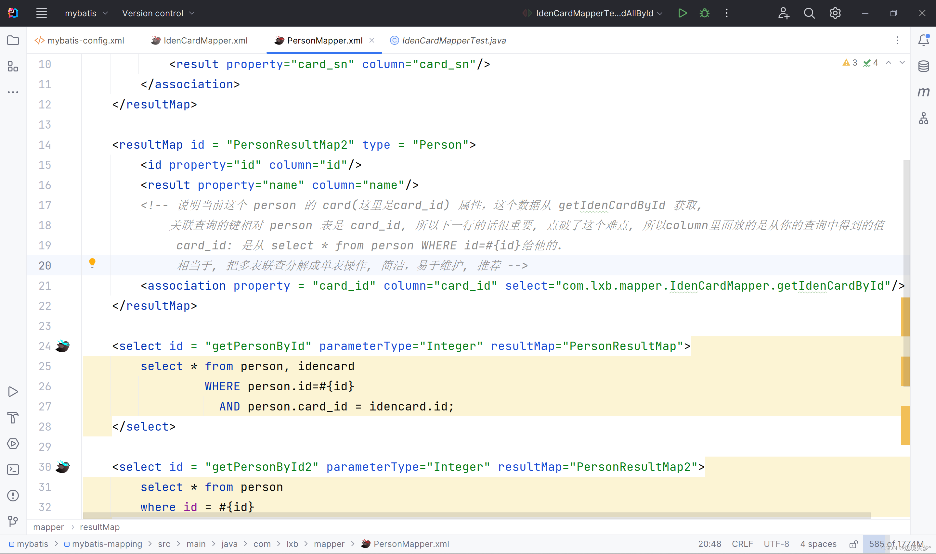Click main in navigation bar

coord(196,544)
